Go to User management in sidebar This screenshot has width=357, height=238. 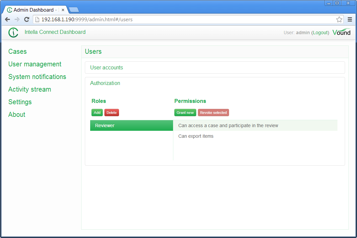(x=35, y=64)
